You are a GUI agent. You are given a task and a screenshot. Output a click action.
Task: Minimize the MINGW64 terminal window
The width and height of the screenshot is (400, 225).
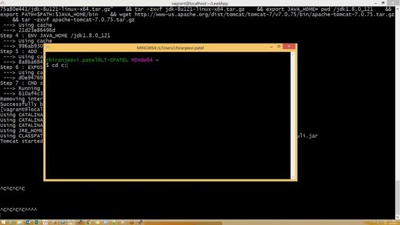(x=271, y=47)
